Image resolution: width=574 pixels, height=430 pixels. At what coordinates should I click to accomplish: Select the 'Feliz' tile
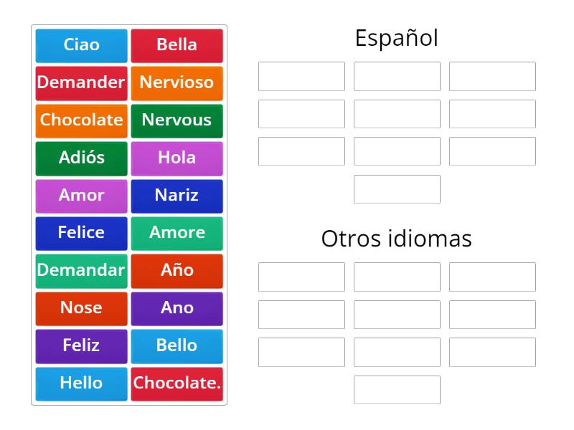tap(81, 345)
